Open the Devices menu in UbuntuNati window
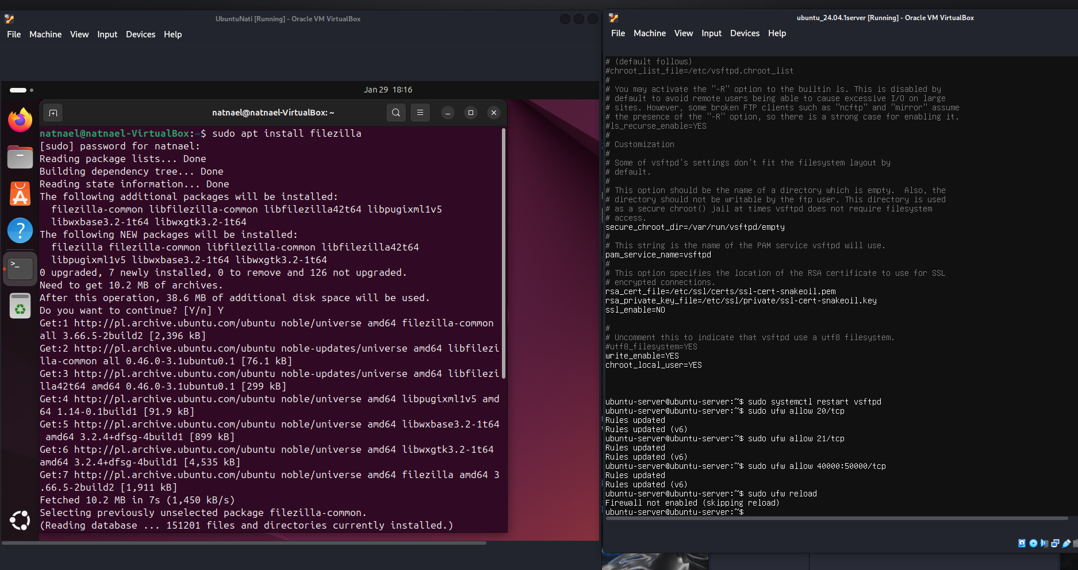The height and width of the screenshot is (570, 1078). [140, 34]
